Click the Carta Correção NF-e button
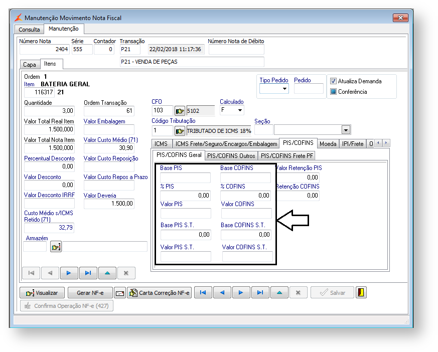This screenshot has height=352, width=438. tap(160, 293)
